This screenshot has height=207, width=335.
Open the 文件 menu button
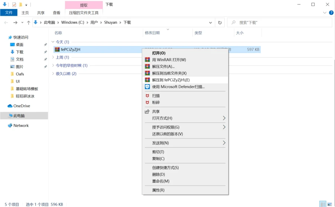pyautogui.click(x=9, y=12)
